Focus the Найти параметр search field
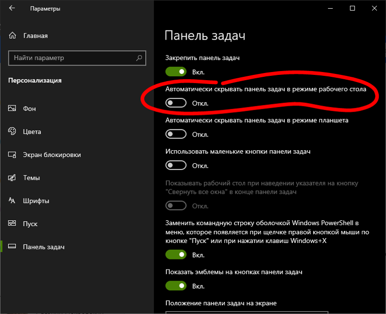 click(x=77, y=58)
